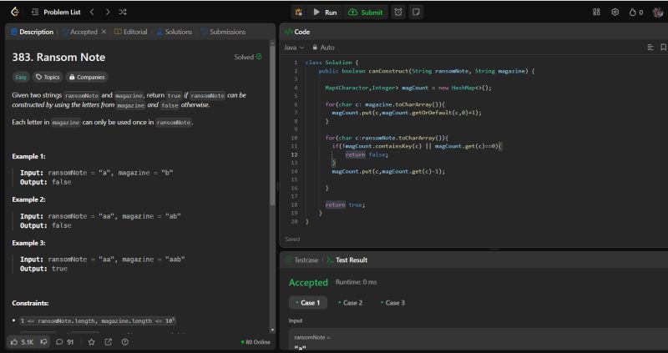Open the user profile avatar
This screenshot has width=668, height=353.
tap(658, 12)
